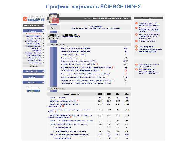The image size is (189, 142).
Task: Follow link 'Как рассчитывается импакт-фактор РИНЦ'
Action: click(x=149, y=65)
